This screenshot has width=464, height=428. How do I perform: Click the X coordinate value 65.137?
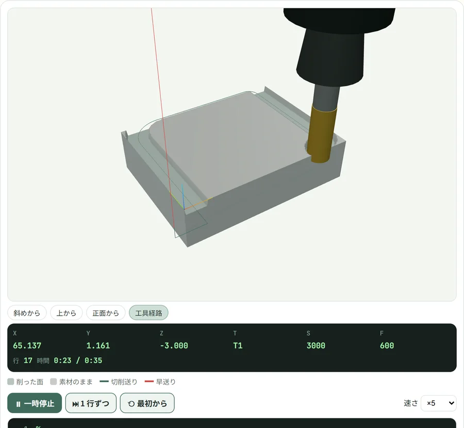(27, 345)
